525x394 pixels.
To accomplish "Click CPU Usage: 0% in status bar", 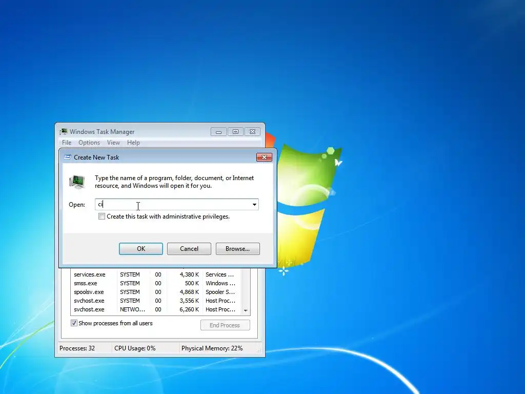I will point(135,348).
